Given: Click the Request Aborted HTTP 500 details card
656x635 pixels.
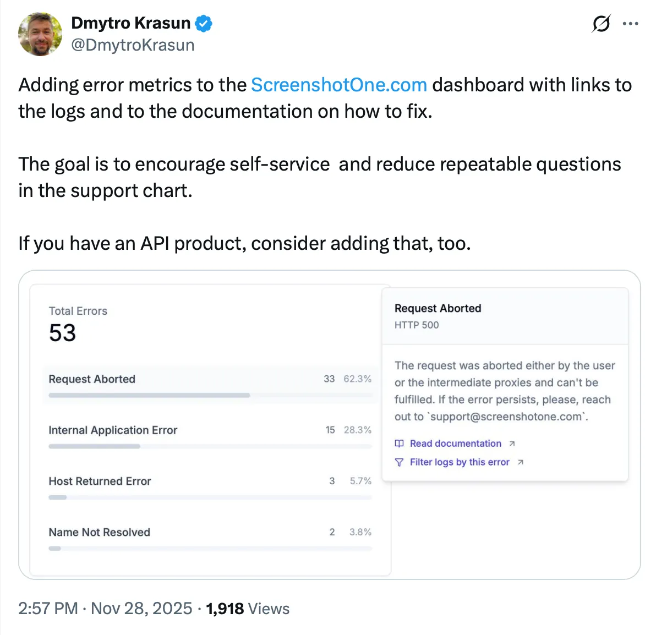Looking at the screenshot, I should (x=505, y=385).
